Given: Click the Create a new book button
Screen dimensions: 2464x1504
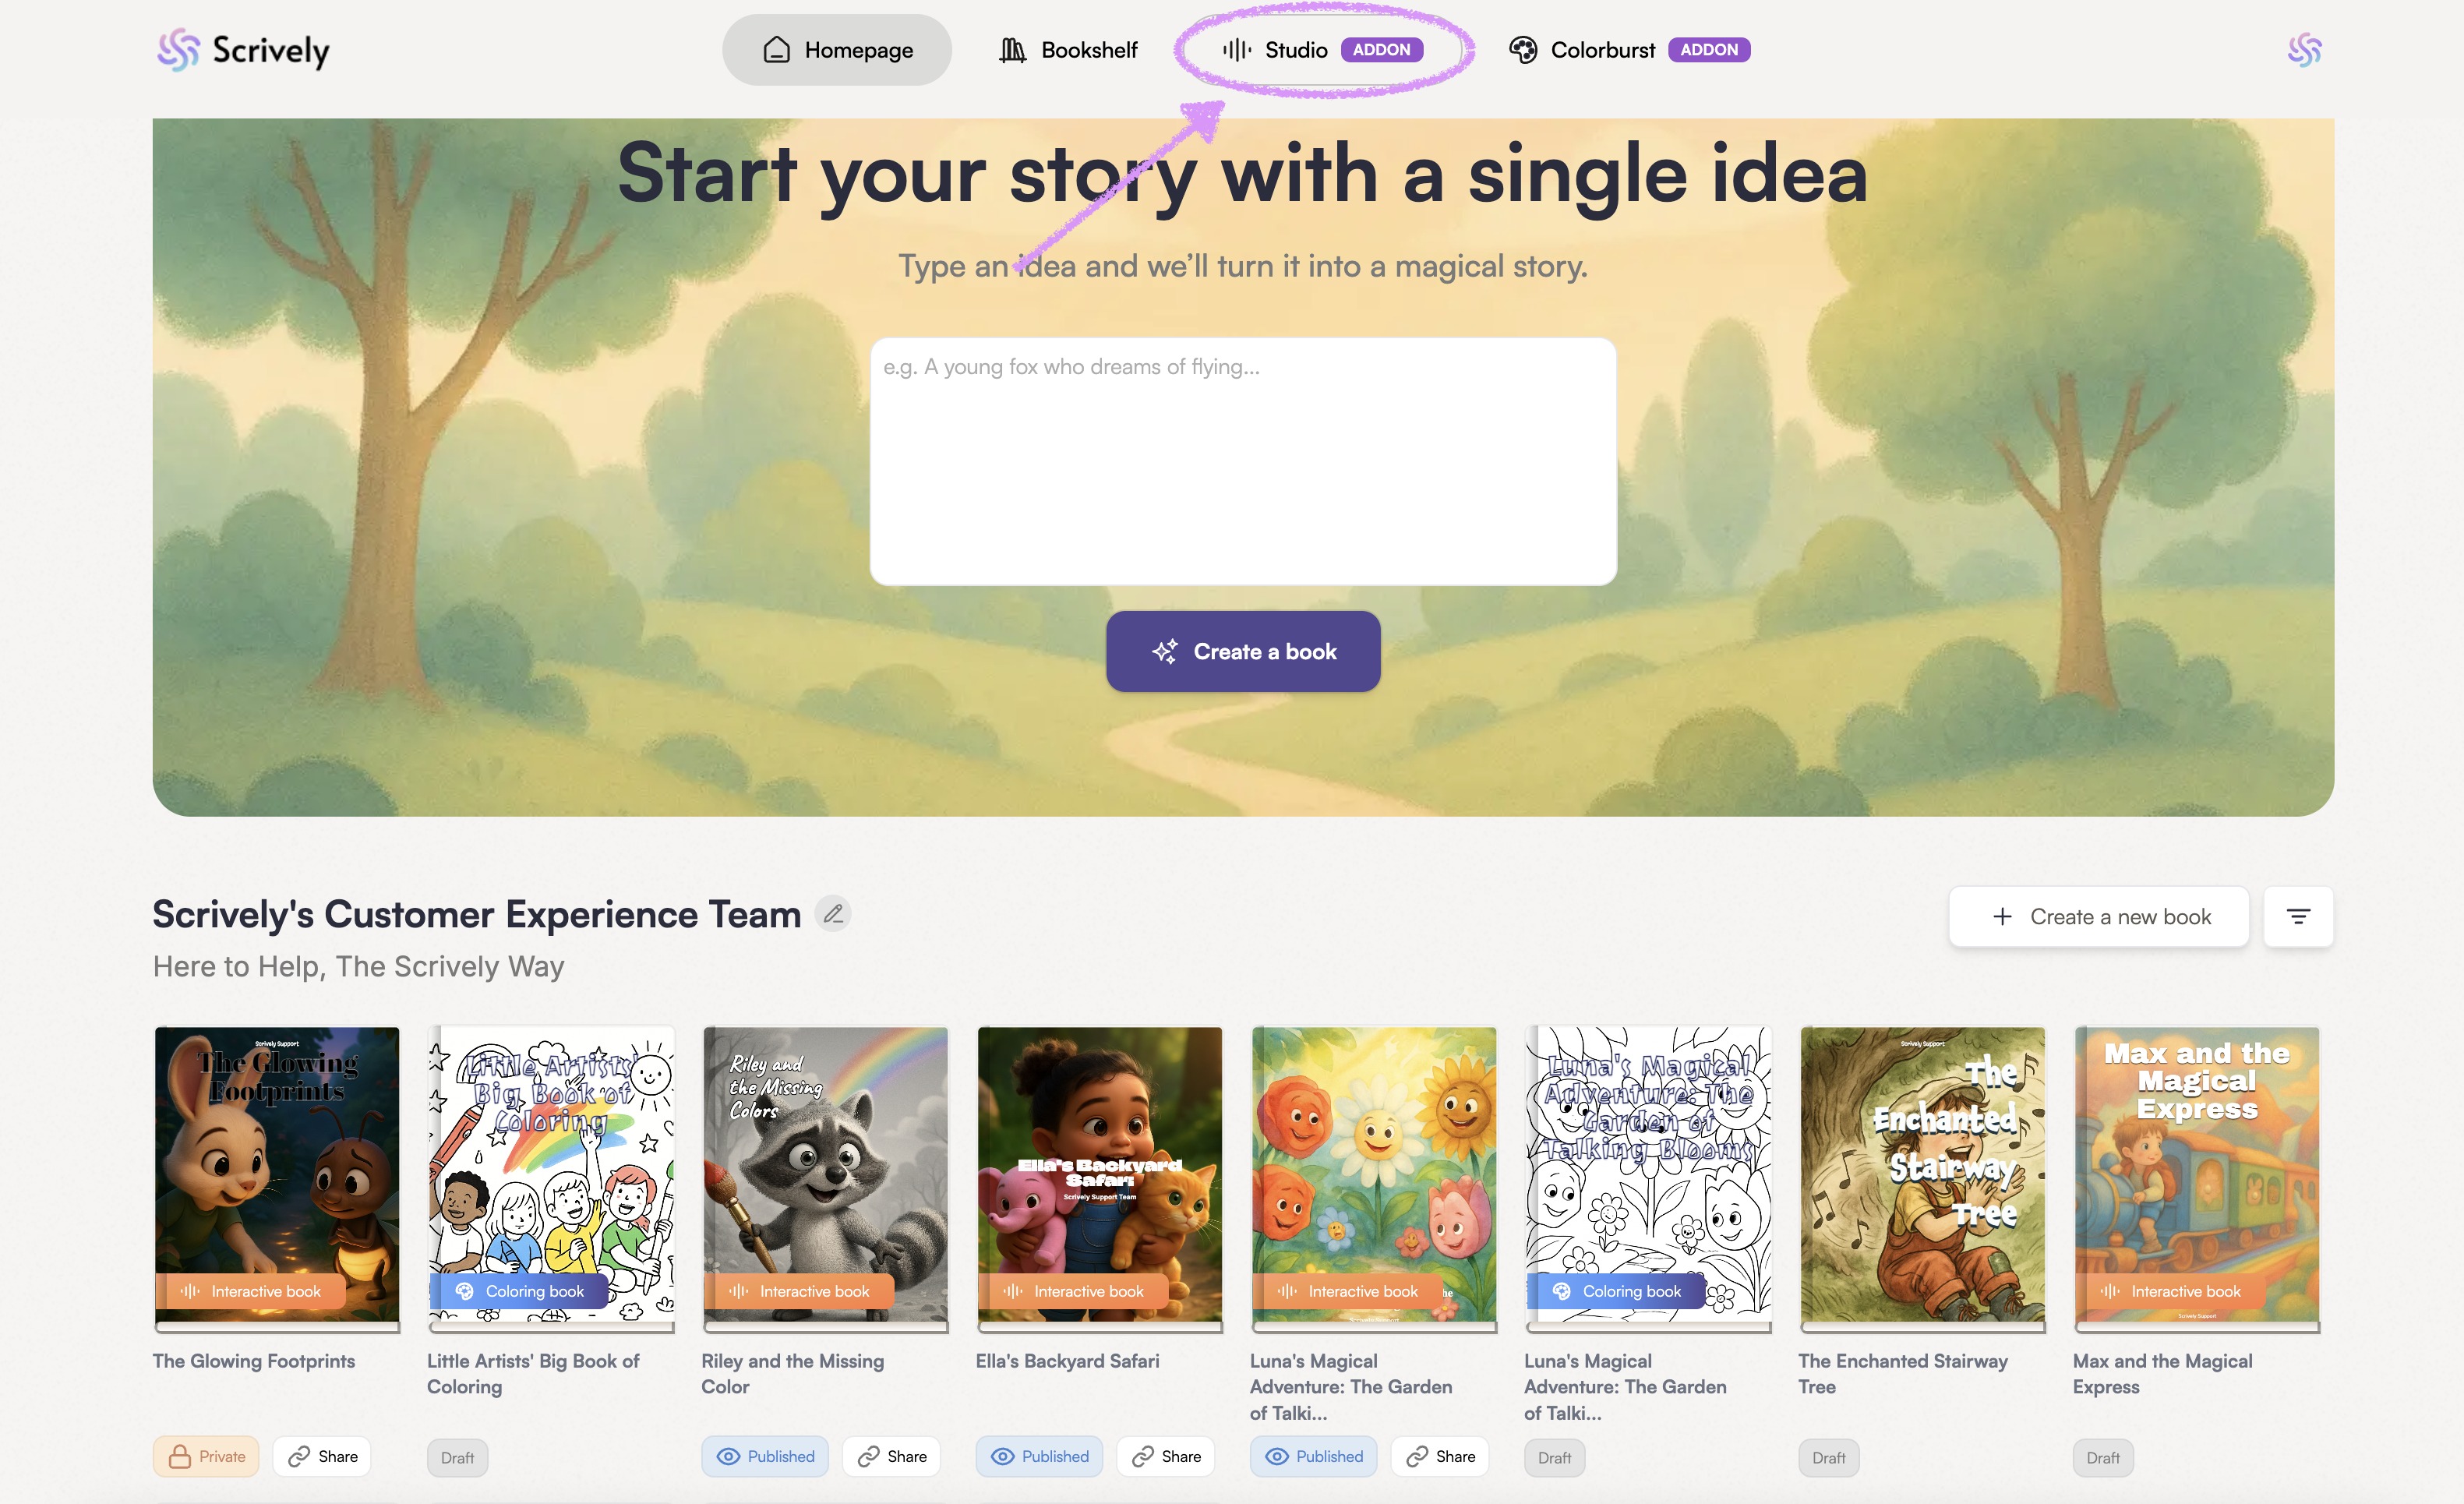Looking at the screenshot, I should [2098, 916].
